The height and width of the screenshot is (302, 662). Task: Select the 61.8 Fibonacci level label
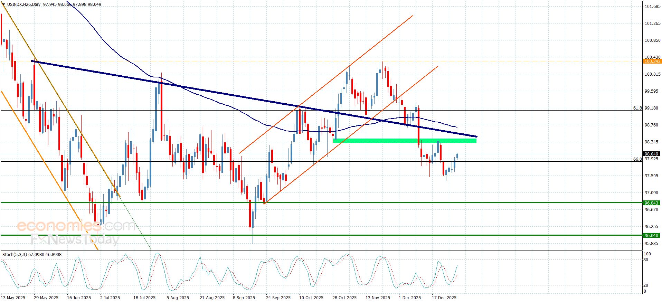pos(637,108)
